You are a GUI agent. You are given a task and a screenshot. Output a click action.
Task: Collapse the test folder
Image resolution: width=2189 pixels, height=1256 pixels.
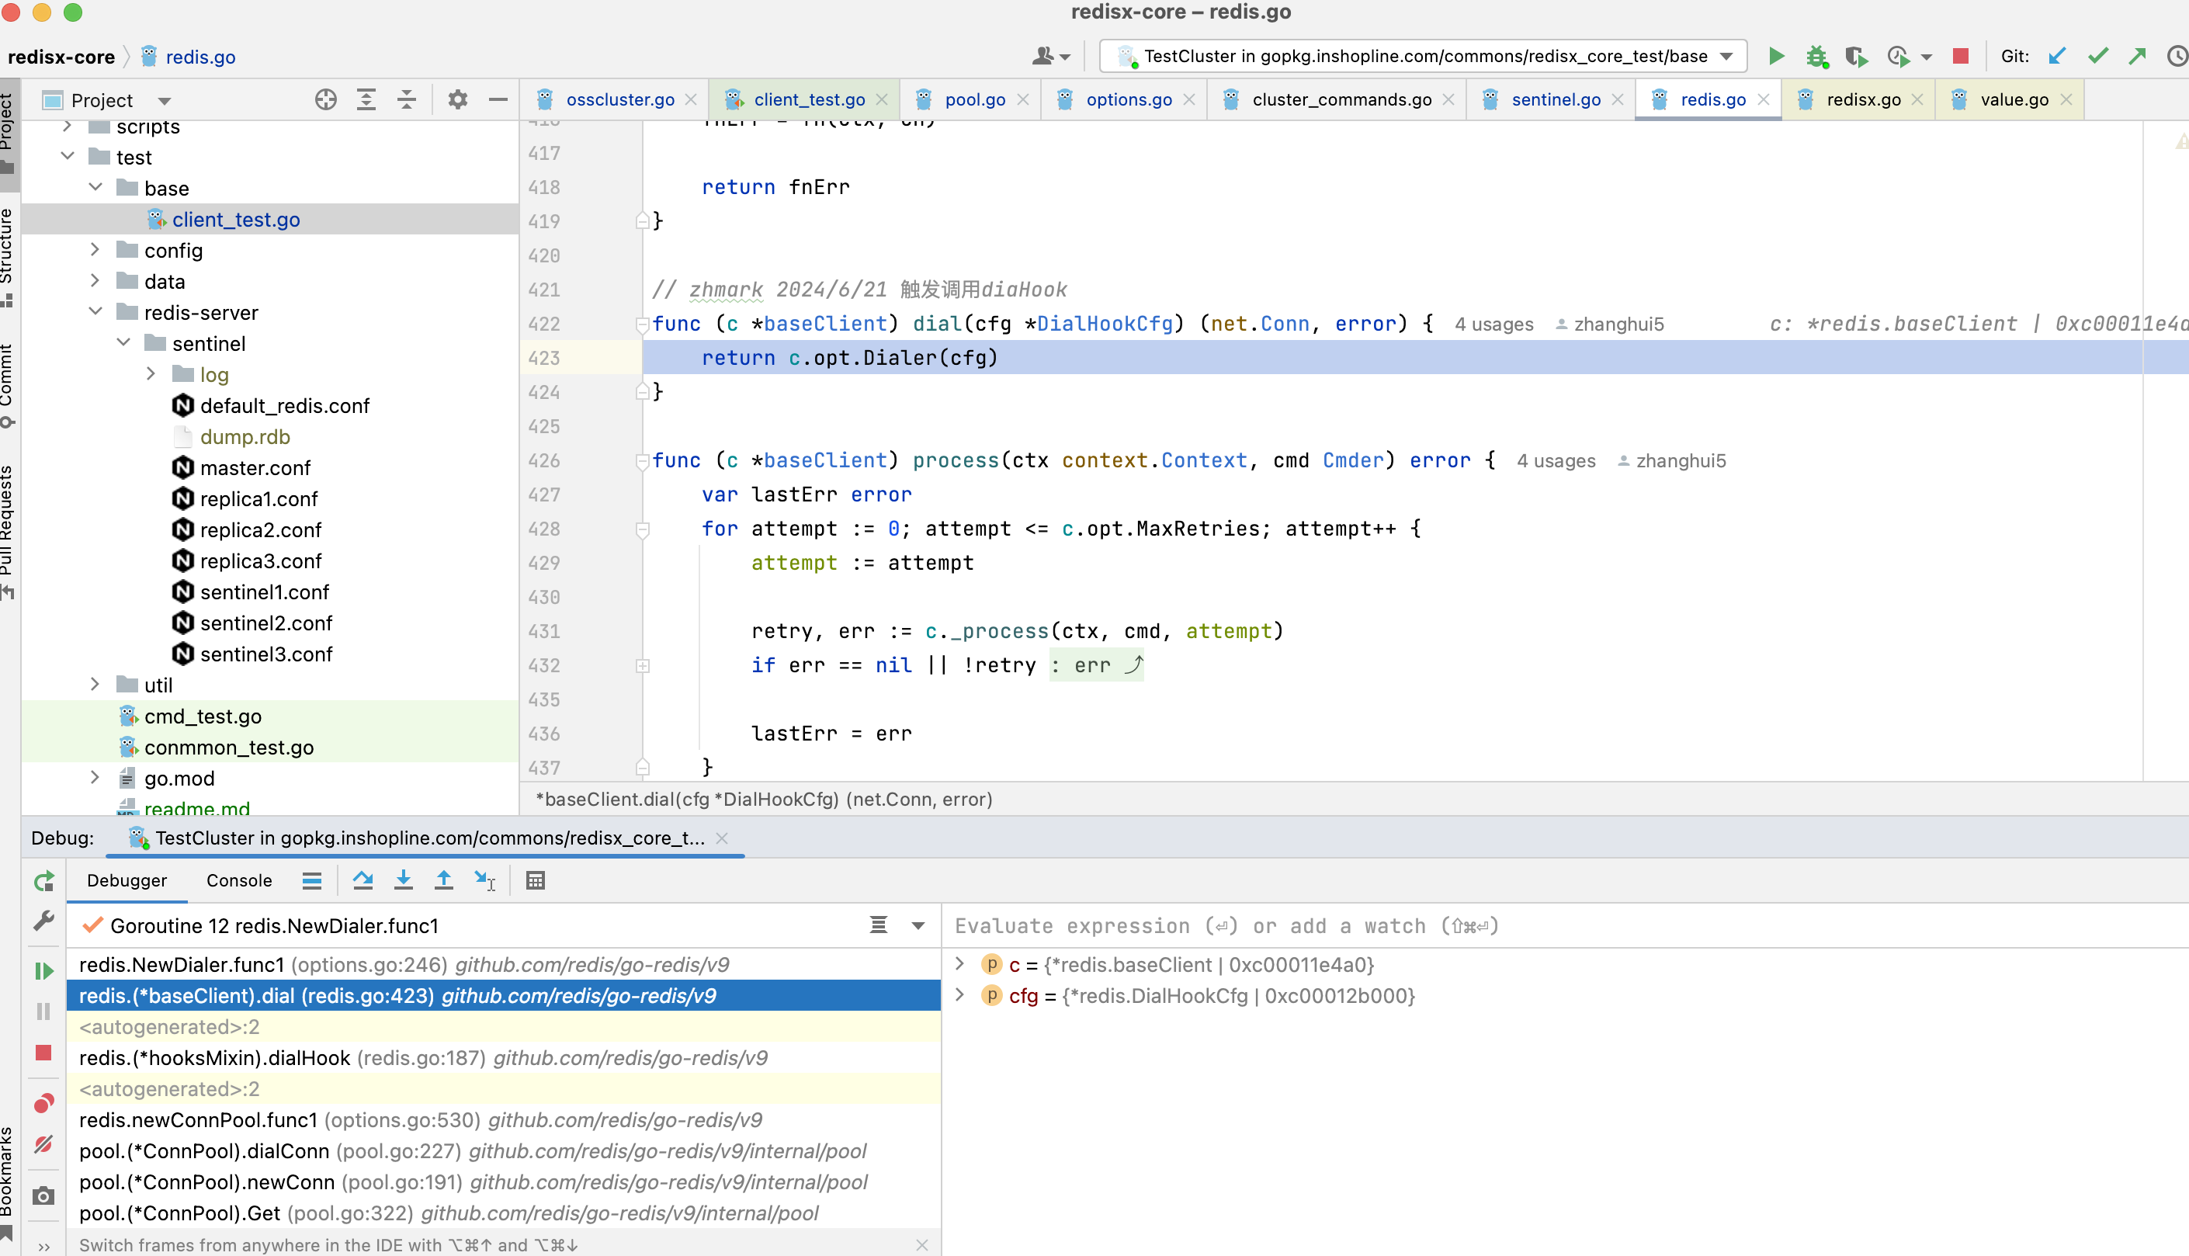pos(68,156)
